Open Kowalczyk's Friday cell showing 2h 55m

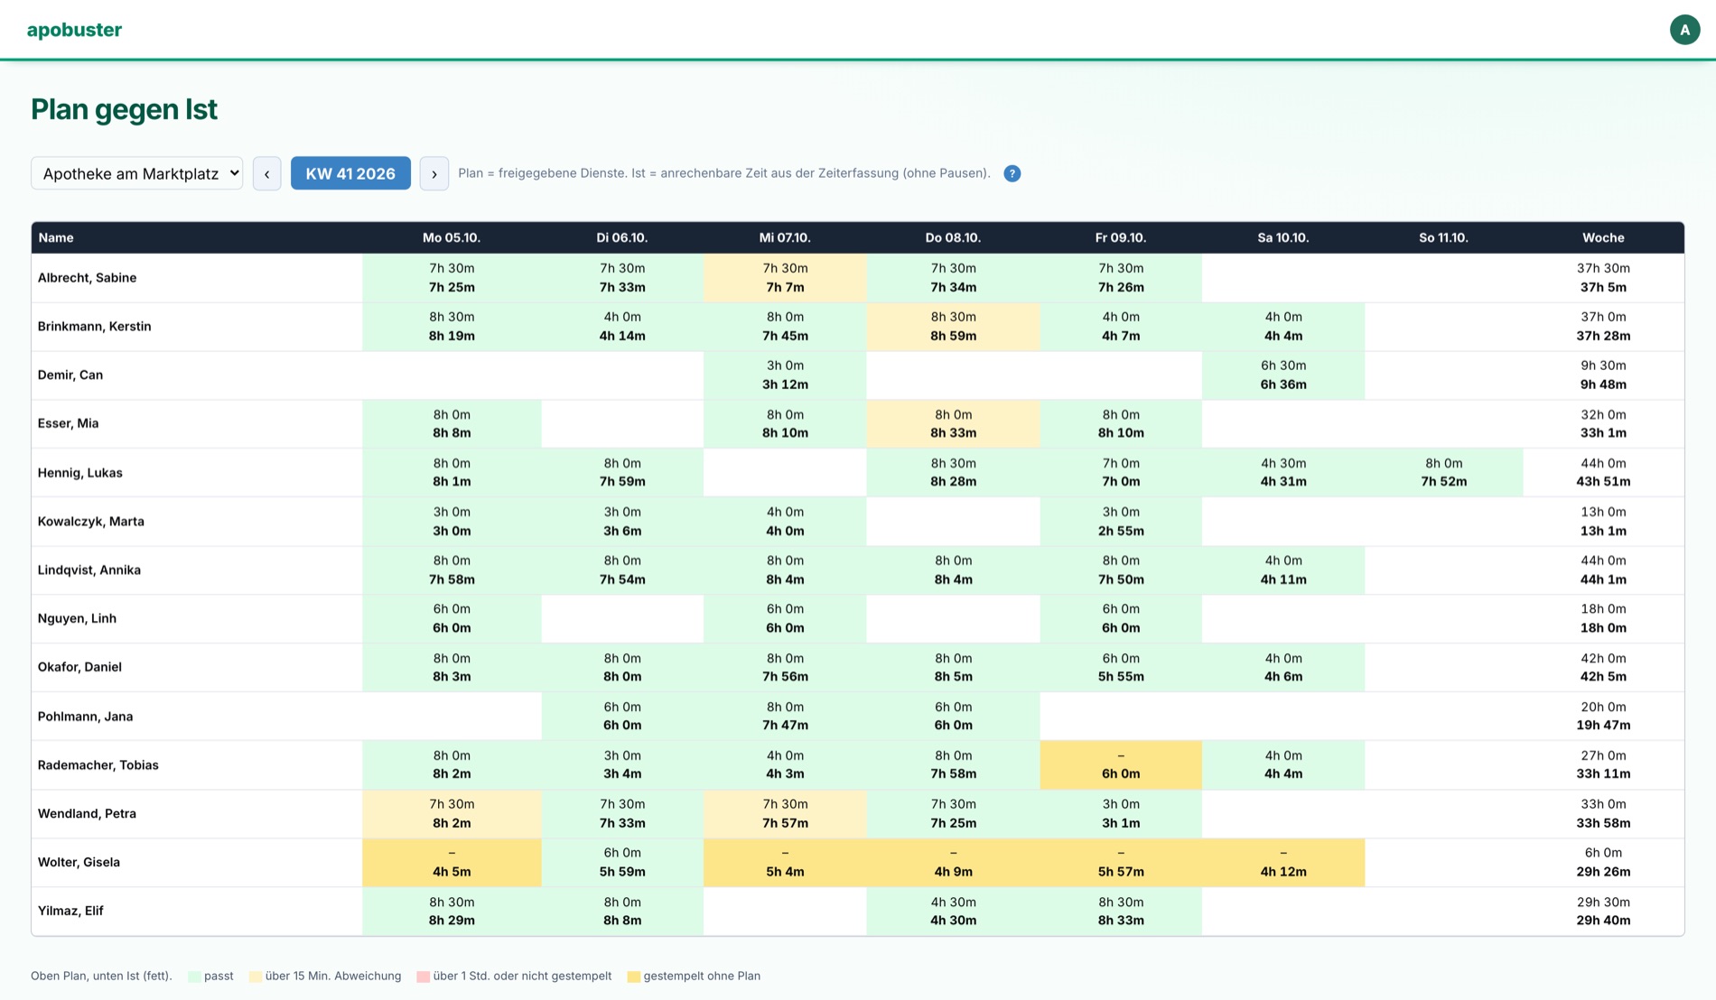[x=1121, y=522]
